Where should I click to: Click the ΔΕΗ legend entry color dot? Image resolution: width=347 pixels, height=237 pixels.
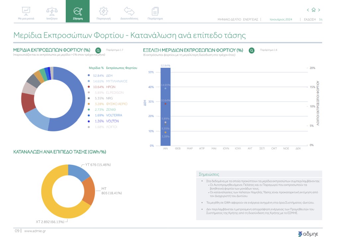(88, 76)
